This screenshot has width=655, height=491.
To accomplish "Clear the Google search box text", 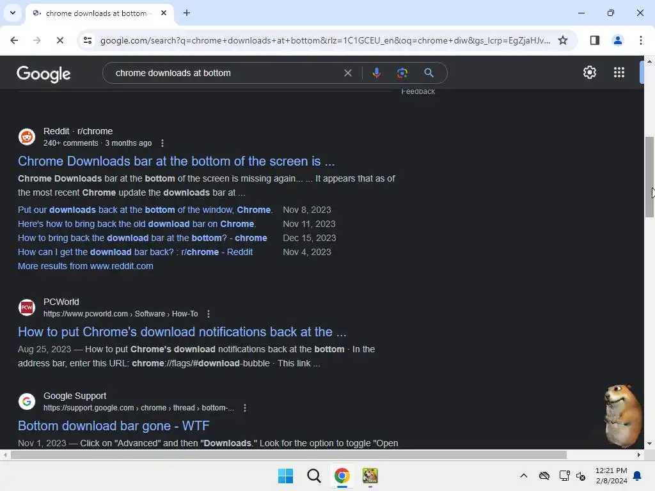I will click(x=347, y=73).
